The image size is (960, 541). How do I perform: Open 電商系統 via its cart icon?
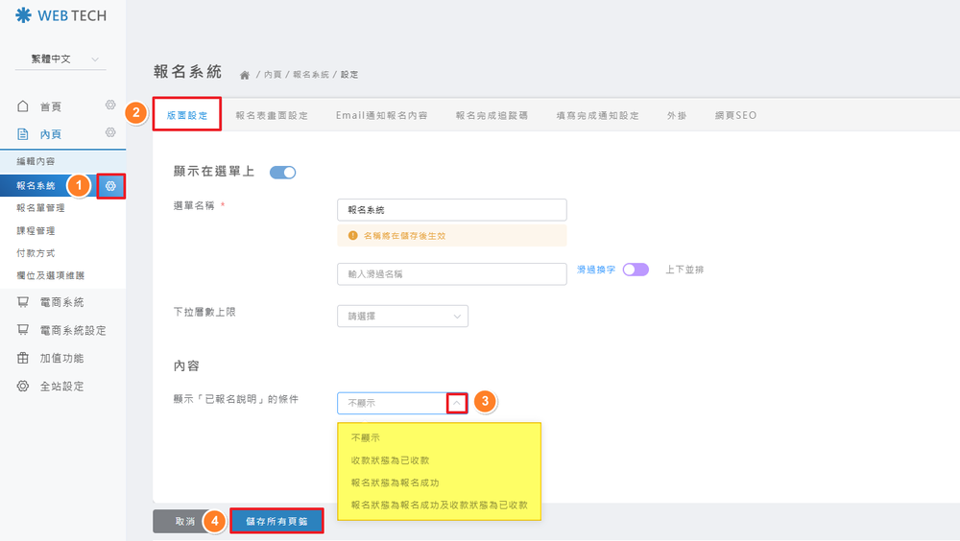click(x=24, y=302)
